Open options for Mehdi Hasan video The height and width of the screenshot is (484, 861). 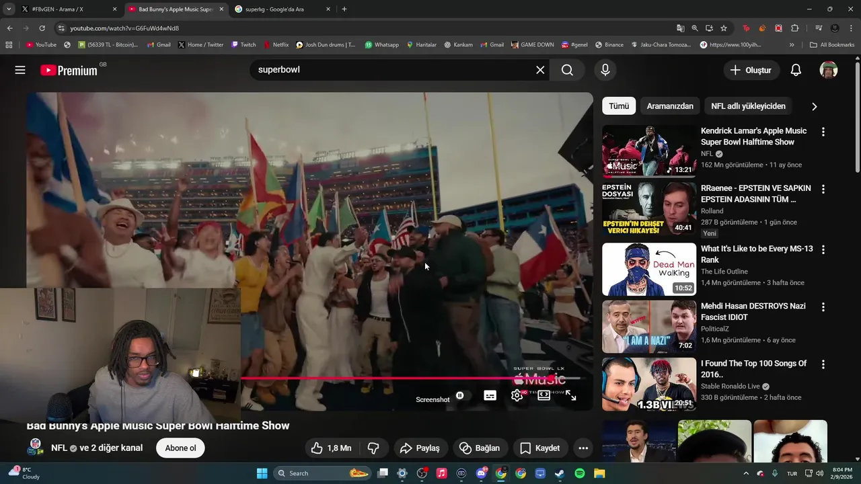tap(823, 307)
